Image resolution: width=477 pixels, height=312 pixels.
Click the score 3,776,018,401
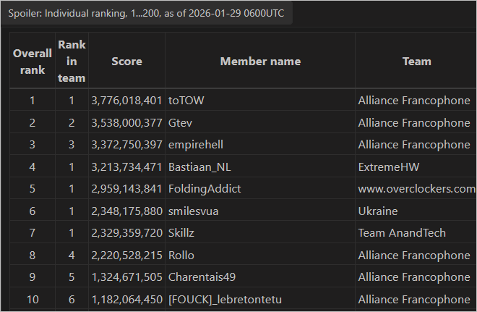[126, 101]
